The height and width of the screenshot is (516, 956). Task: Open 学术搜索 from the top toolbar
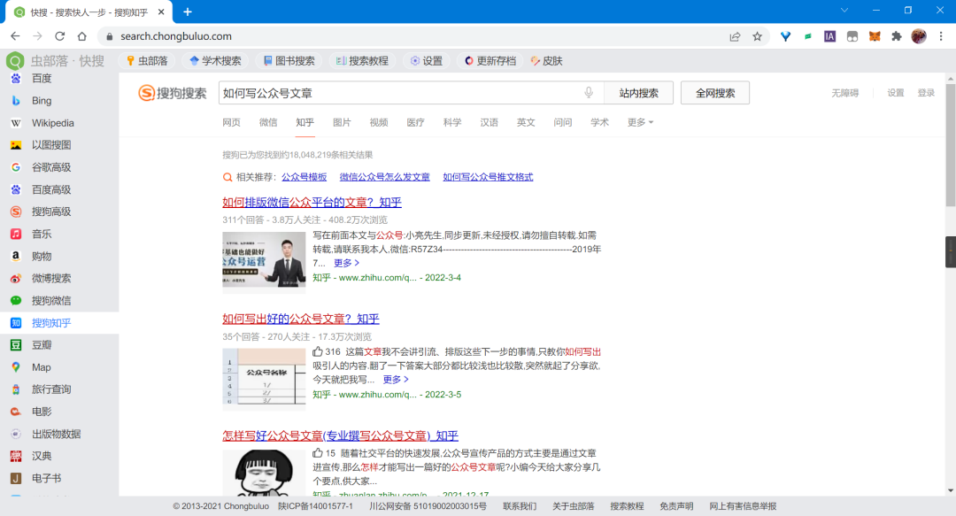[215, 61]
